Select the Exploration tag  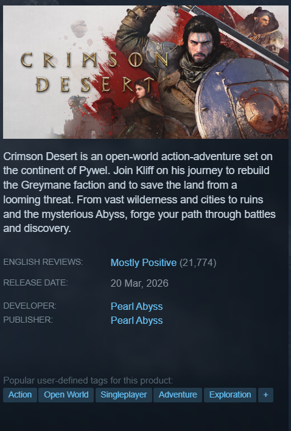click(230, 395)
